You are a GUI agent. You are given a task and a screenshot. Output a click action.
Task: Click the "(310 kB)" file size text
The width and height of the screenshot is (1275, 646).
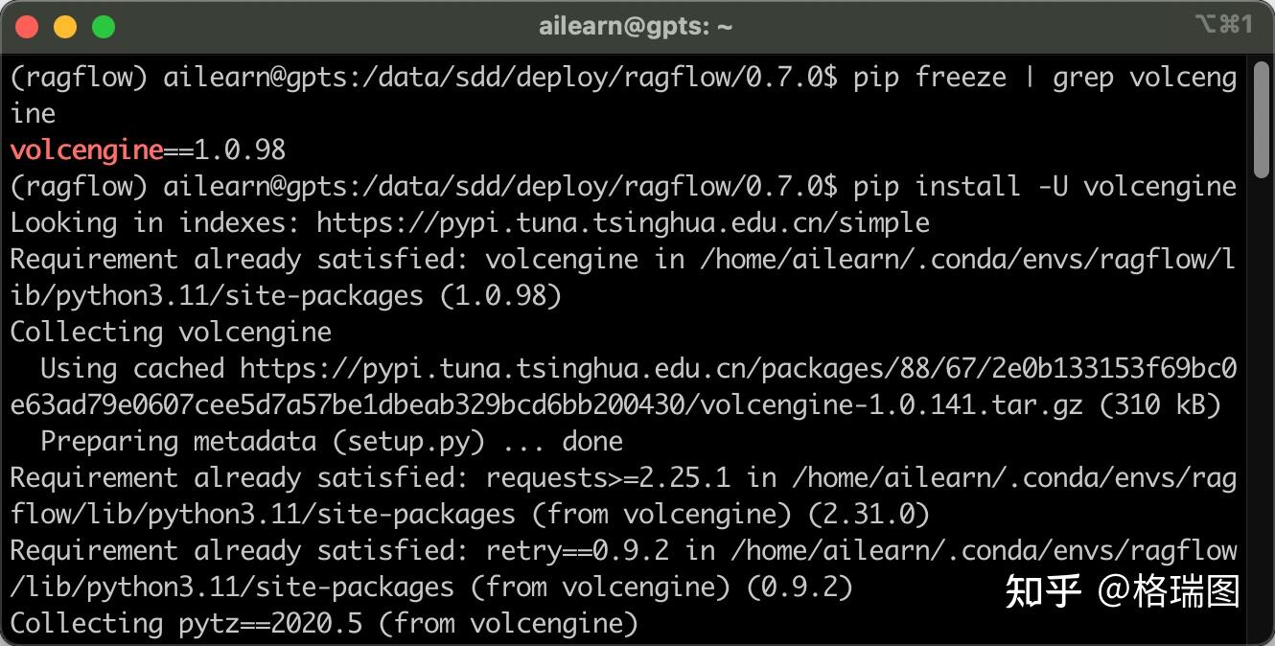[1160, 405]
